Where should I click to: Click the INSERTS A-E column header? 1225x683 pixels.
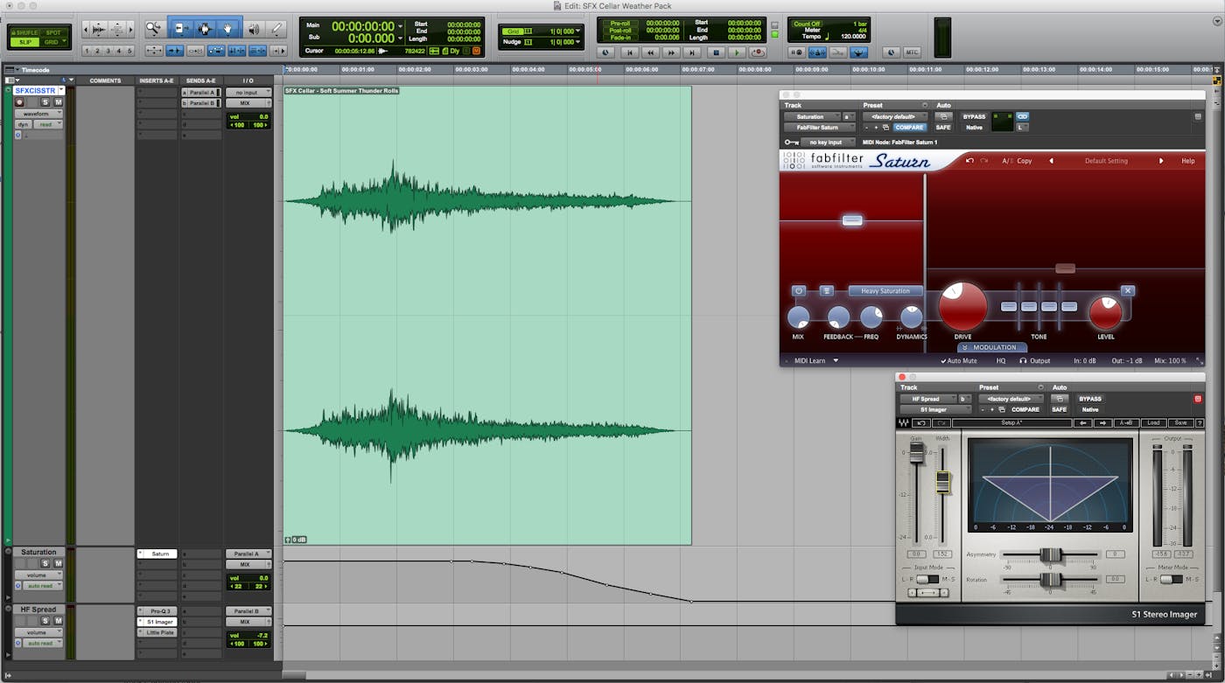tap(157, 80)
